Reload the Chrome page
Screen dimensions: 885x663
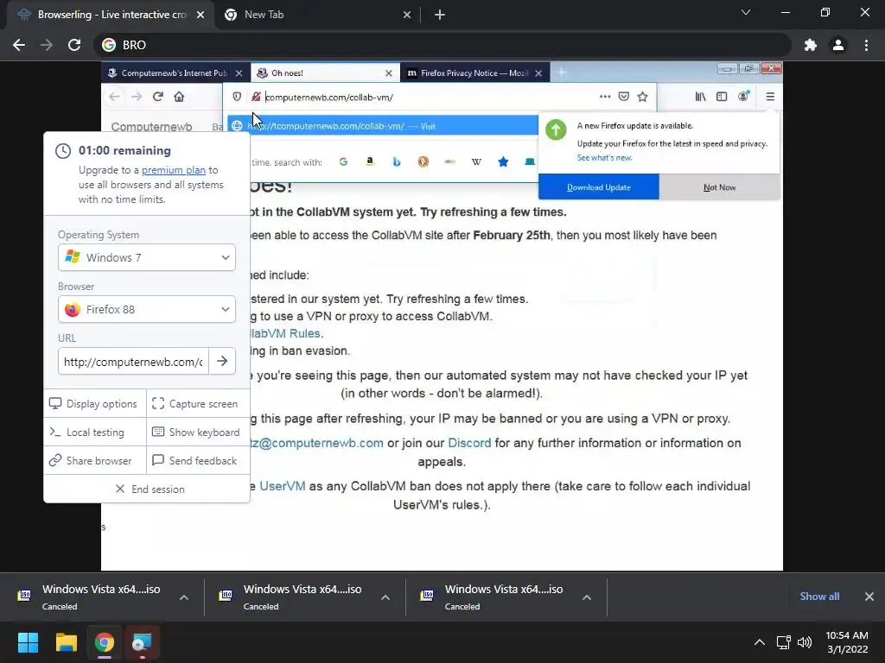pos(74,45)
